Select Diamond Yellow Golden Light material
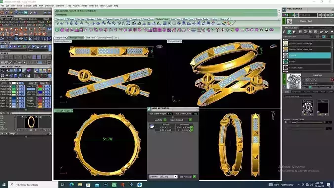 [x=307, y=44]
